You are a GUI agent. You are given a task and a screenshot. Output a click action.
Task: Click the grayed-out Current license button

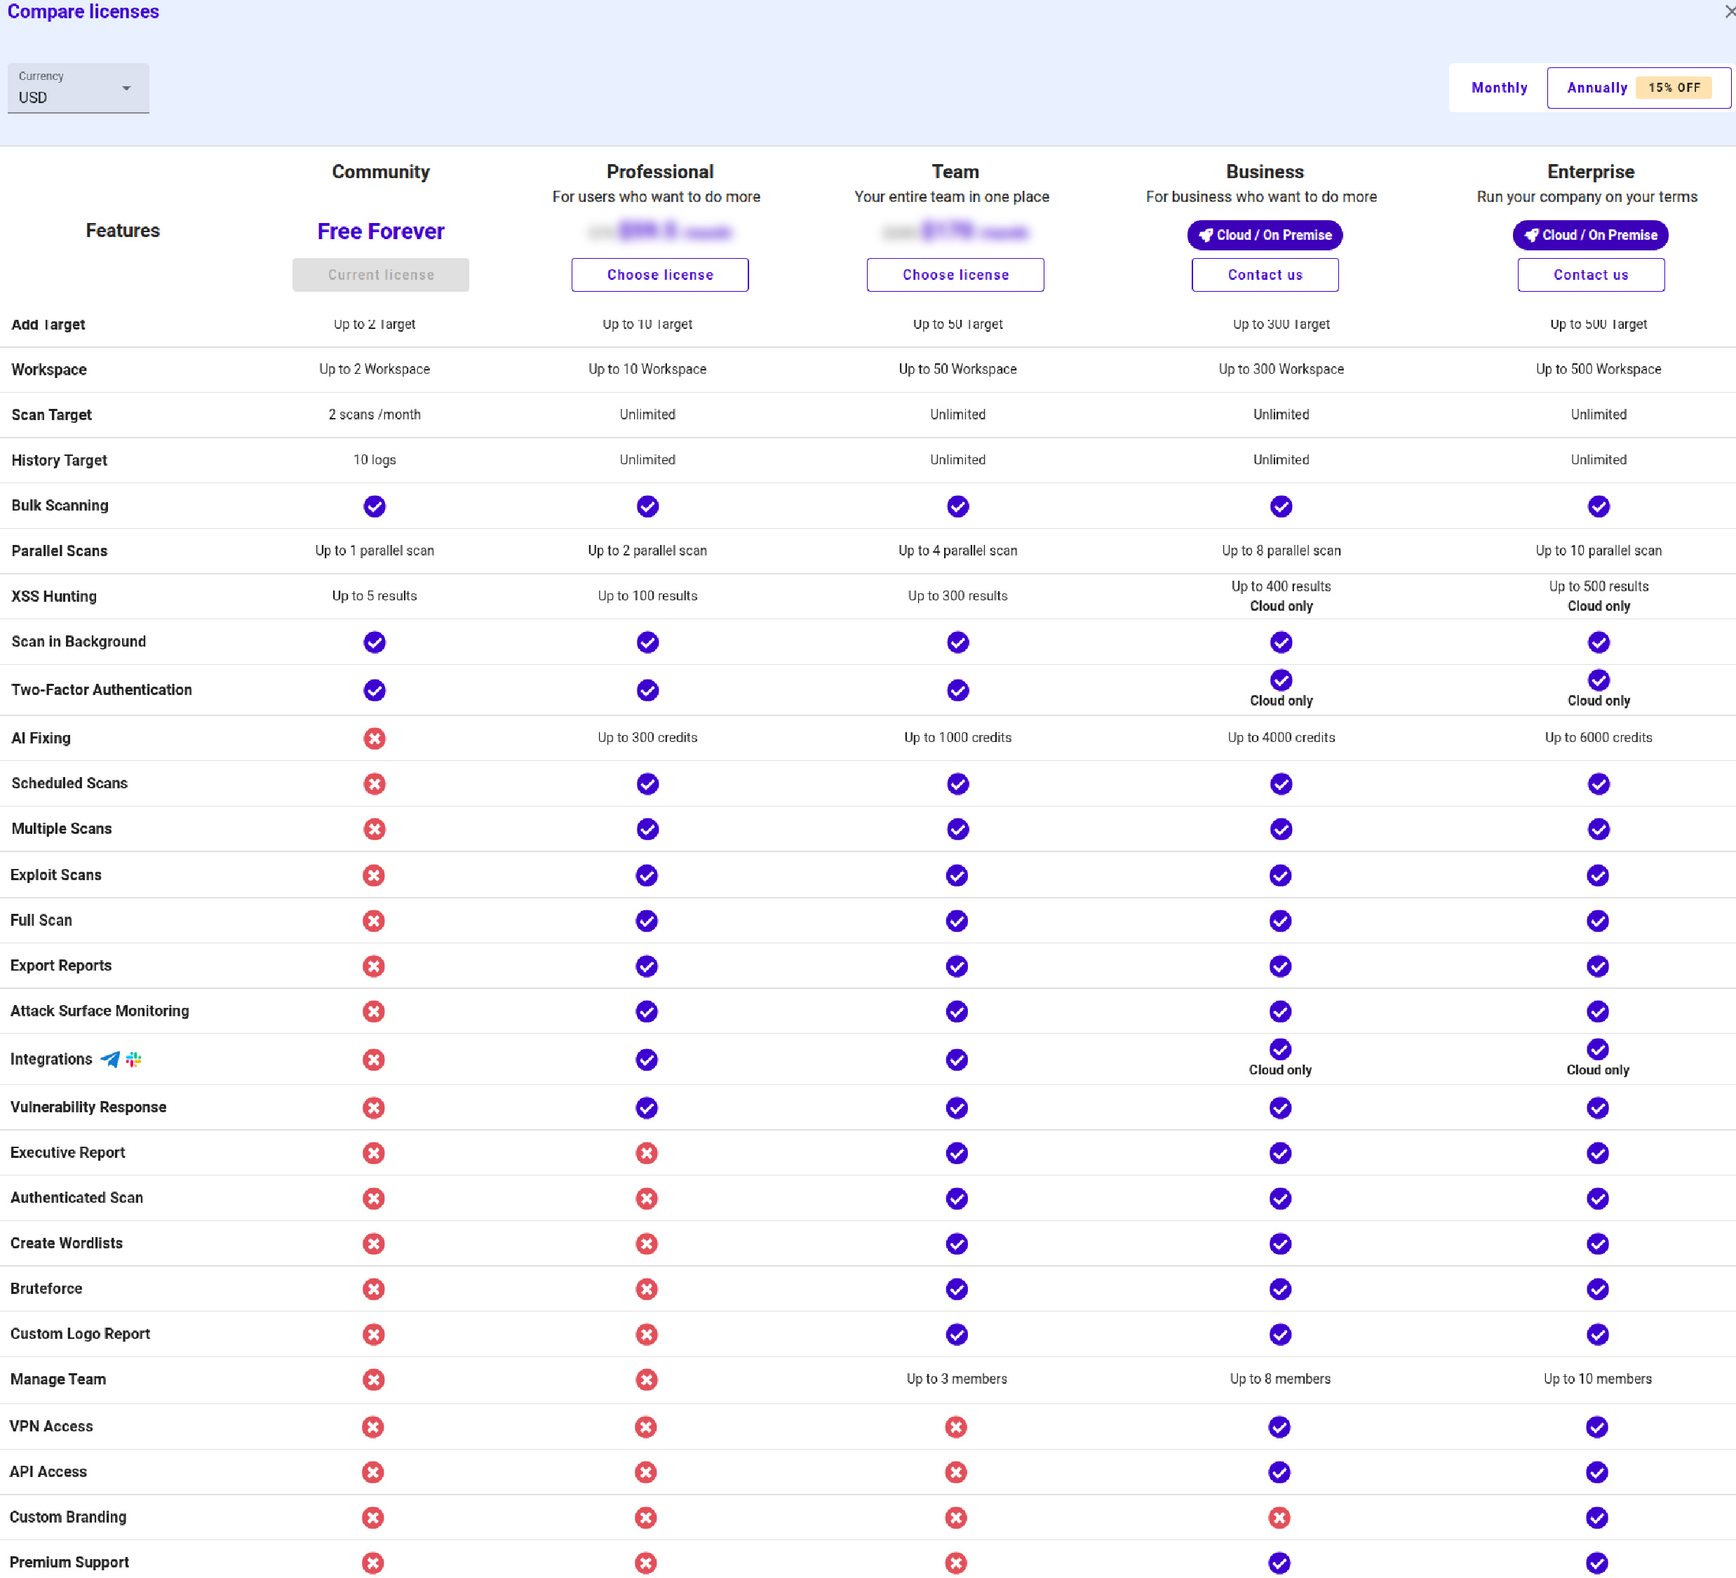(x=379, y=274)
